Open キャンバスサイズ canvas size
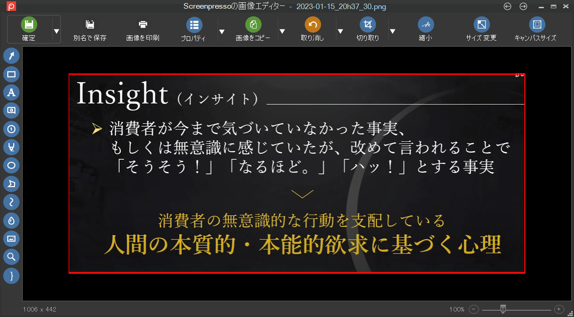 pyautogui.click(x=536, y=29)
